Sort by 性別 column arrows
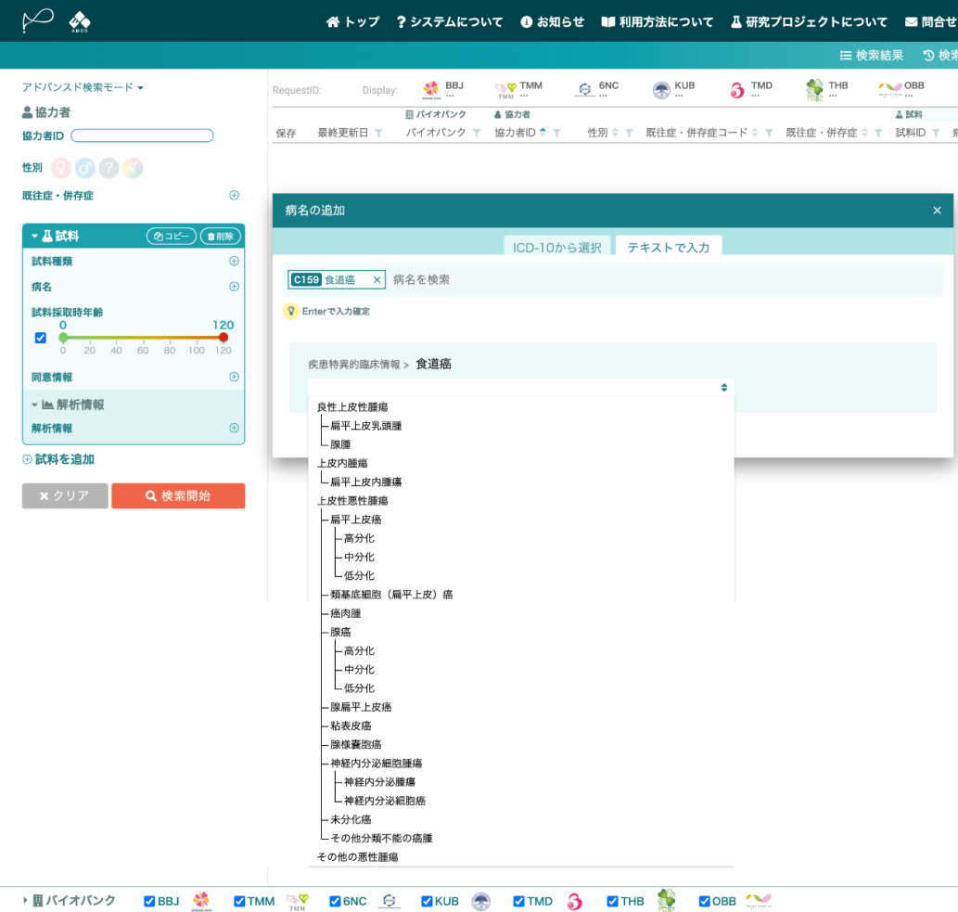The height and width of the screenshot is (912, 958). (x=615, y=133)
